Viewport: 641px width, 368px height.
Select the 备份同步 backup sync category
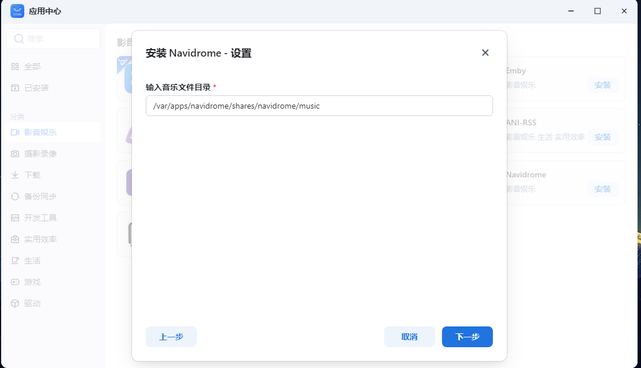coord(53,196)
